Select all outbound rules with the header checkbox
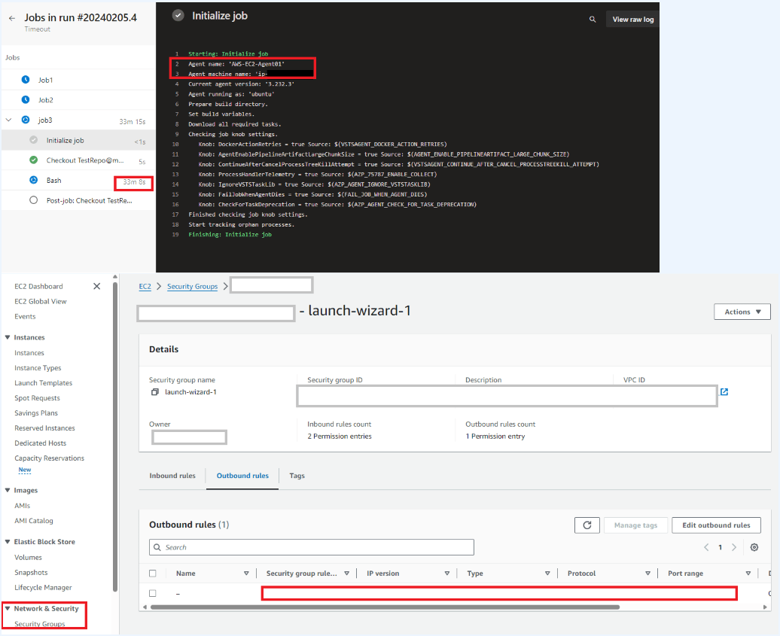The image size is (780, 636). (x=153, y=574)
